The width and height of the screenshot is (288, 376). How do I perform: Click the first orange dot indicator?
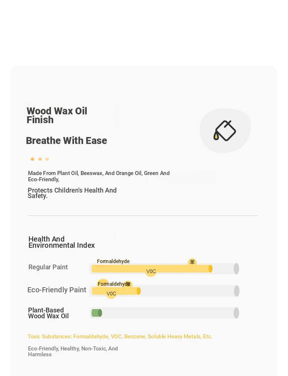(32, 159)
